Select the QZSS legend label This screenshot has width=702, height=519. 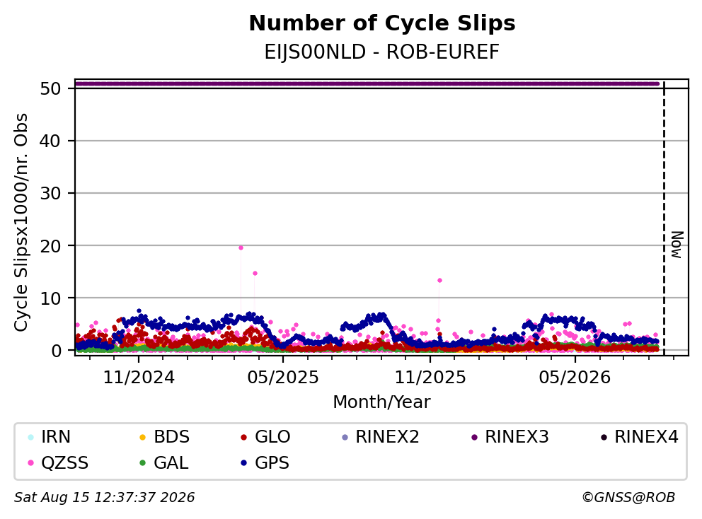click(x=65, y=463)
